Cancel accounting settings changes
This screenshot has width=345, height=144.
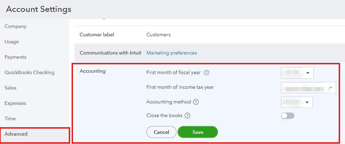click(x=161, y=132)
